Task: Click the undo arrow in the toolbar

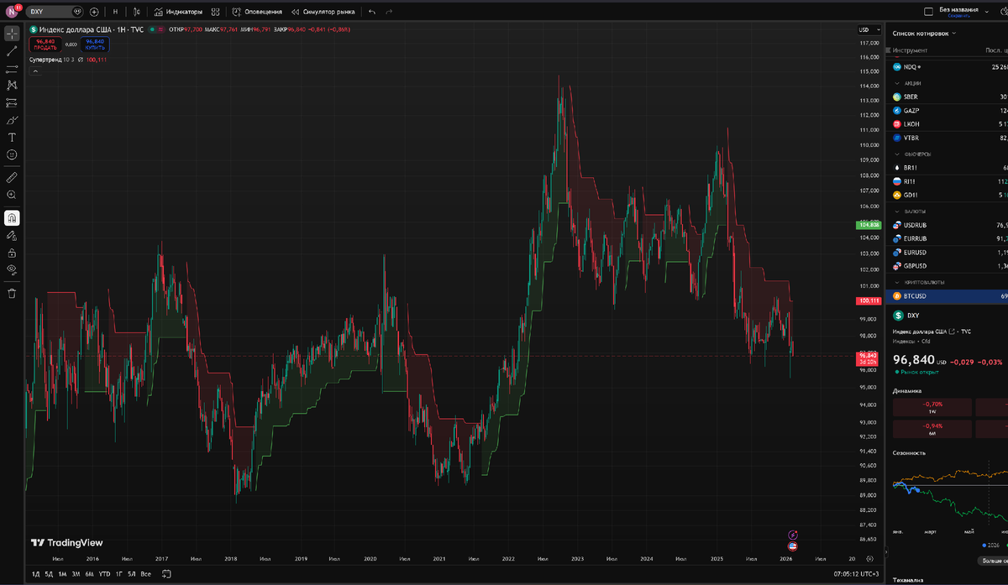Action: (x=372, y=12)
